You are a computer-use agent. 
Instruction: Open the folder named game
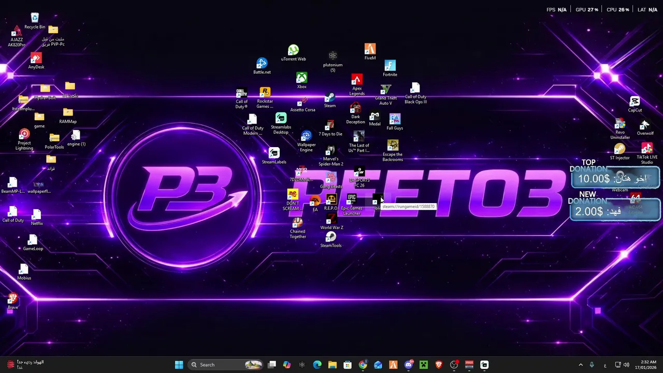pos(39,120)
